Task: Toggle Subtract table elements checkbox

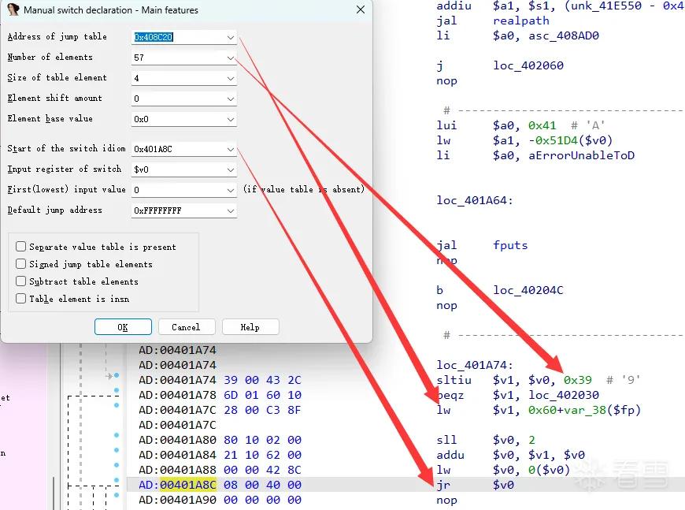Action: [x=21, y=281]
